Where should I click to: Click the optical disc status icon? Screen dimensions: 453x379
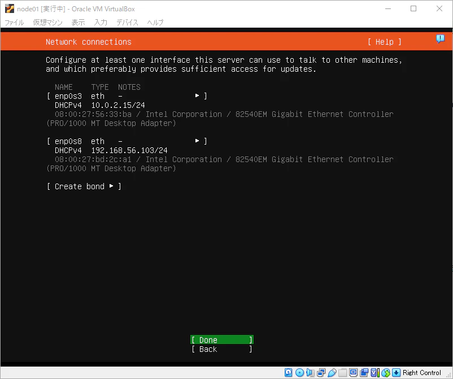[x=299, y=372]
